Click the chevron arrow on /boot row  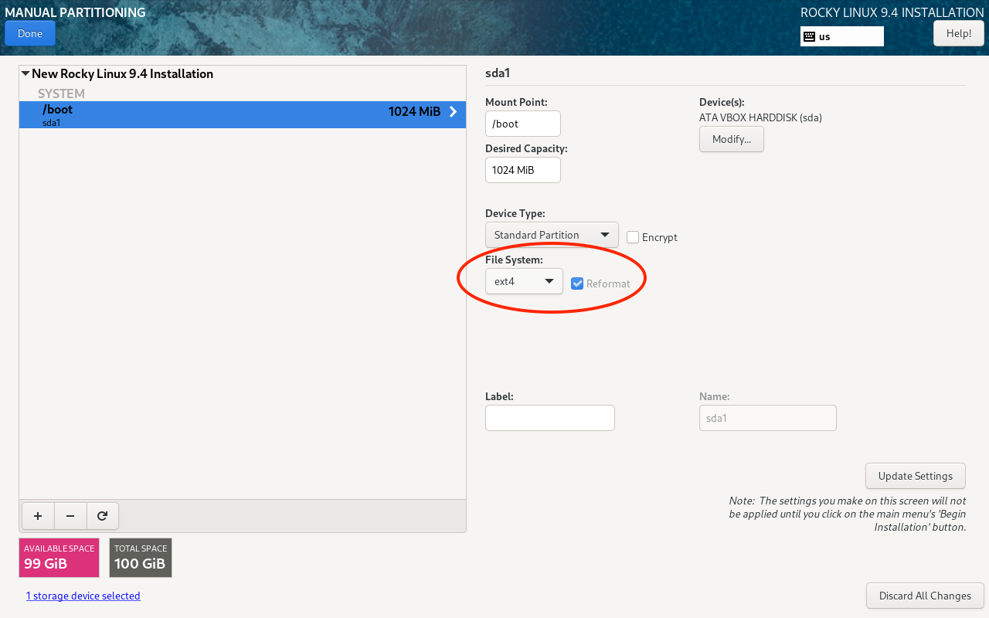(454, 112)
